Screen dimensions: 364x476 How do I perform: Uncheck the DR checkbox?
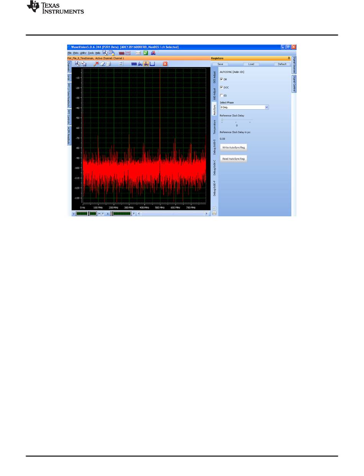click(x=221, y=79)
